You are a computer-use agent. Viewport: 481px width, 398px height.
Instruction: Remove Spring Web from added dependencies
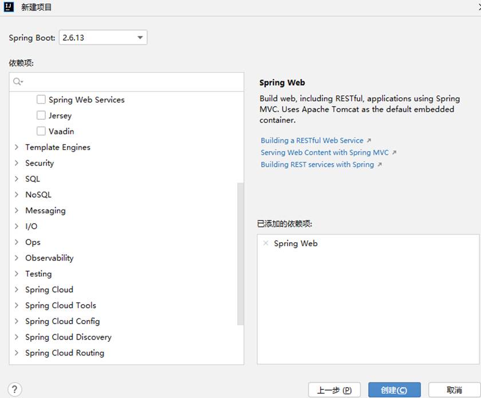266,243
